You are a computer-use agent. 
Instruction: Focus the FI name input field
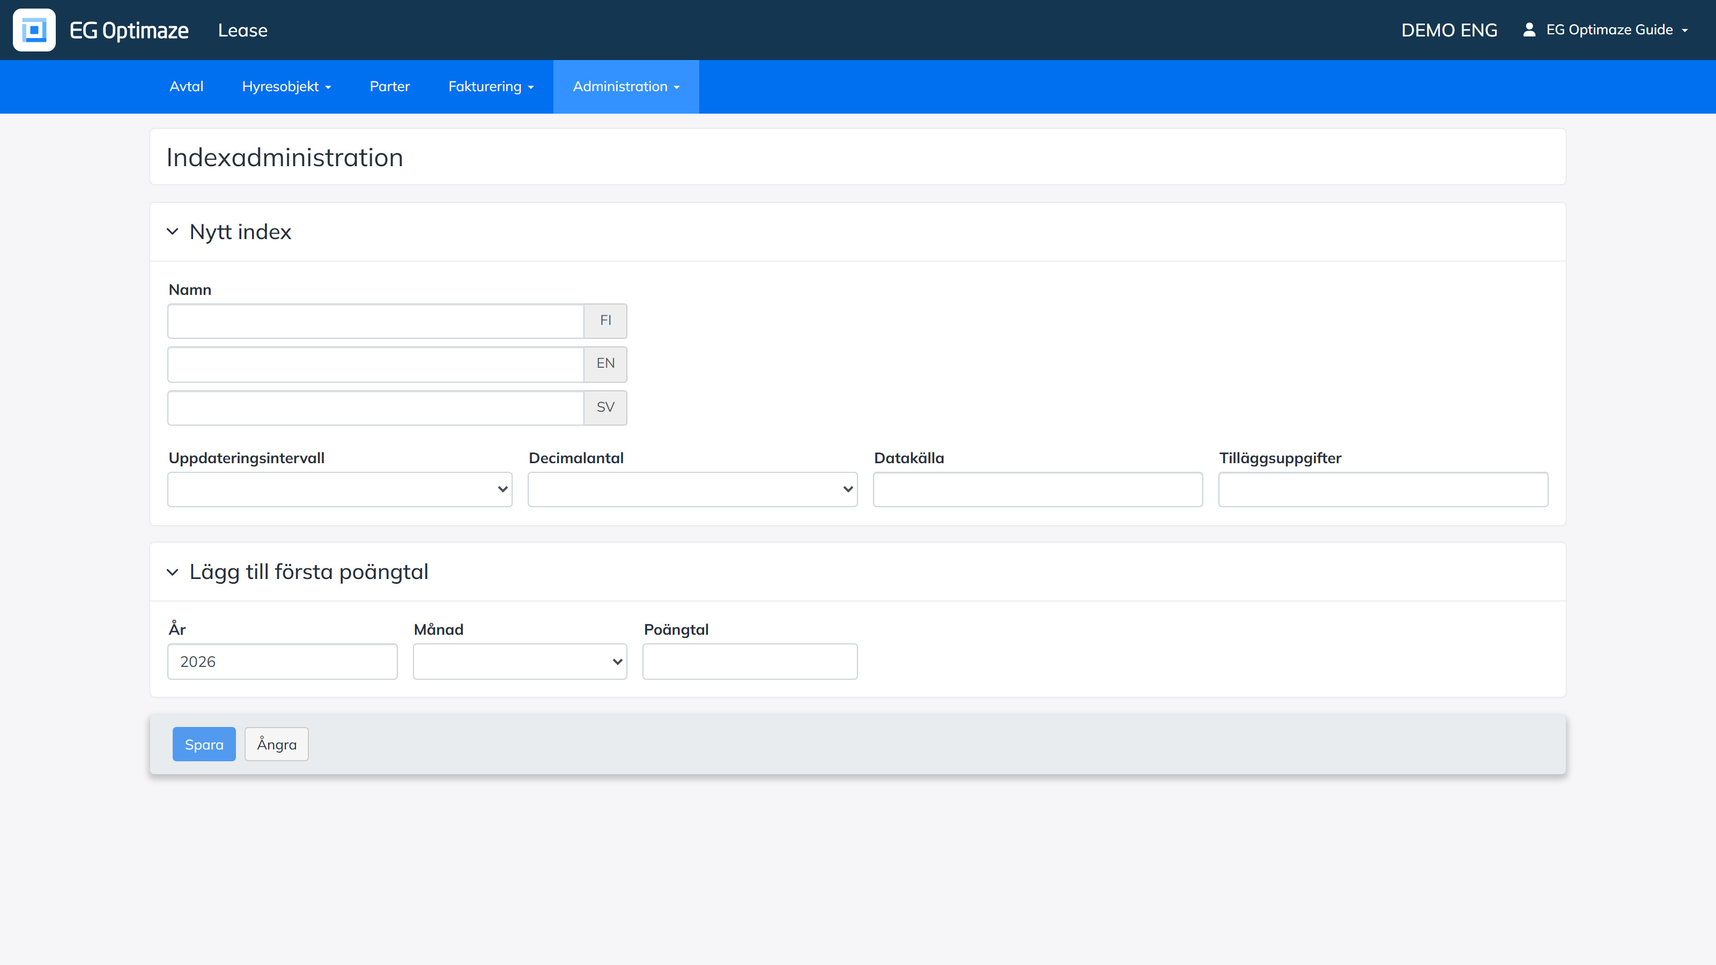[376, 321]
